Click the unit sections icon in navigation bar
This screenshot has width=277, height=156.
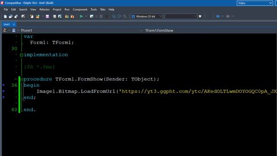[x=5, y=30]
